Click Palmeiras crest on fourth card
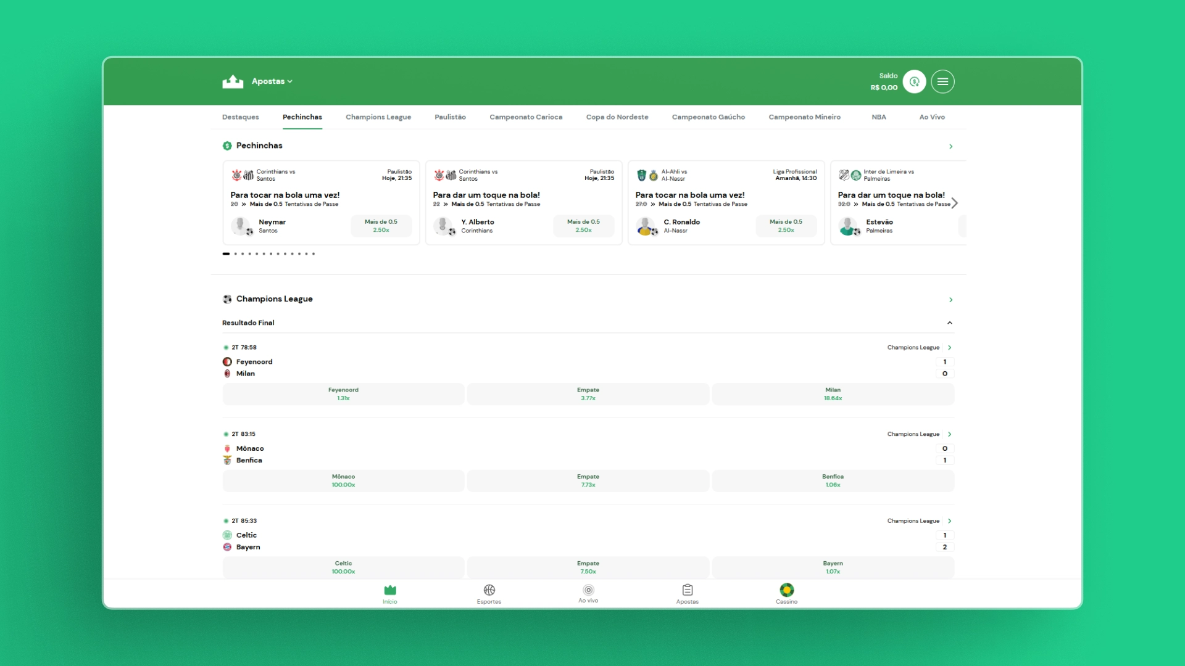 click(x=856, y=175)
